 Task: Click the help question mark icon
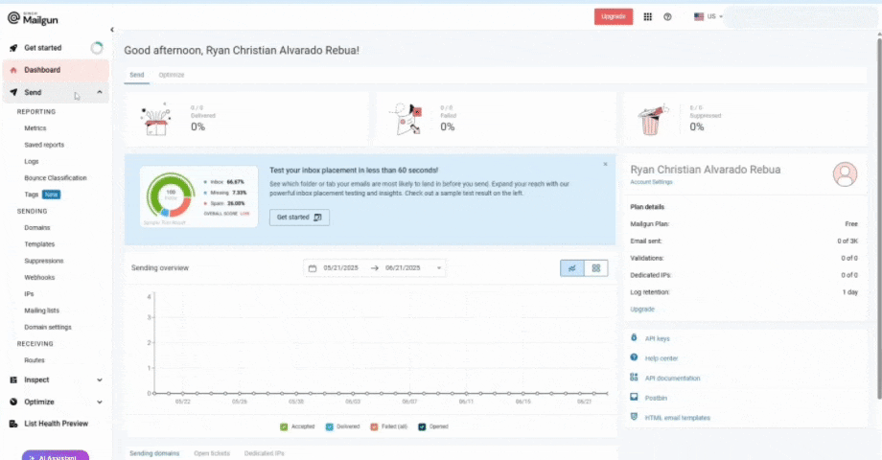pyautogui.click(x=667, y=17)
